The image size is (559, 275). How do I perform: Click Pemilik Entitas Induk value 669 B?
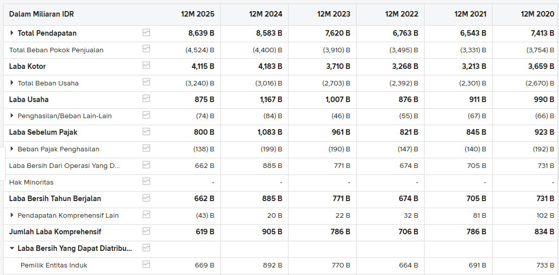coord(204,265)
